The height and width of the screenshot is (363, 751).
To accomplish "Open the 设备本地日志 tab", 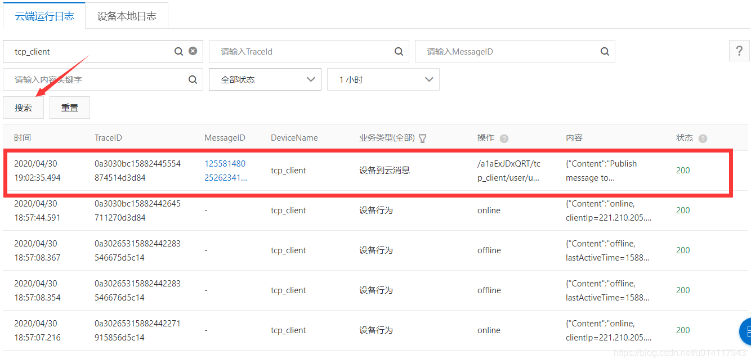I will point(127,16).
